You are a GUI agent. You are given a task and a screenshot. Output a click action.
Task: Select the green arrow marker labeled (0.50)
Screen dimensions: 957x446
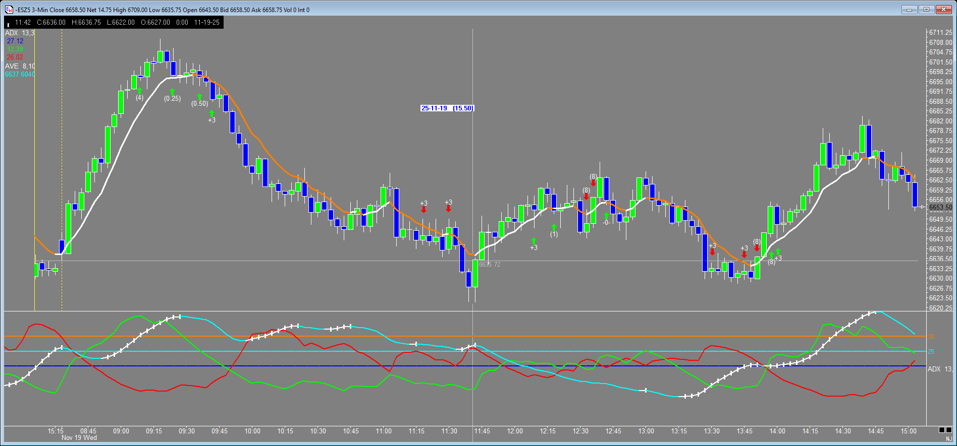tap(199, 97)
